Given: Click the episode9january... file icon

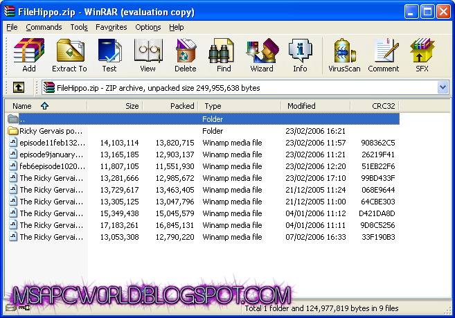Looking at the screenshot, I should click(13, 154).
